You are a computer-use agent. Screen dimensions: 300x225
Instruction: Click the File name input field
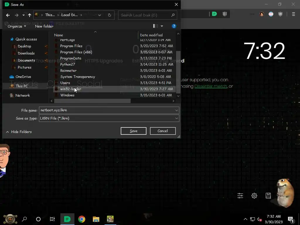[107, 110]
